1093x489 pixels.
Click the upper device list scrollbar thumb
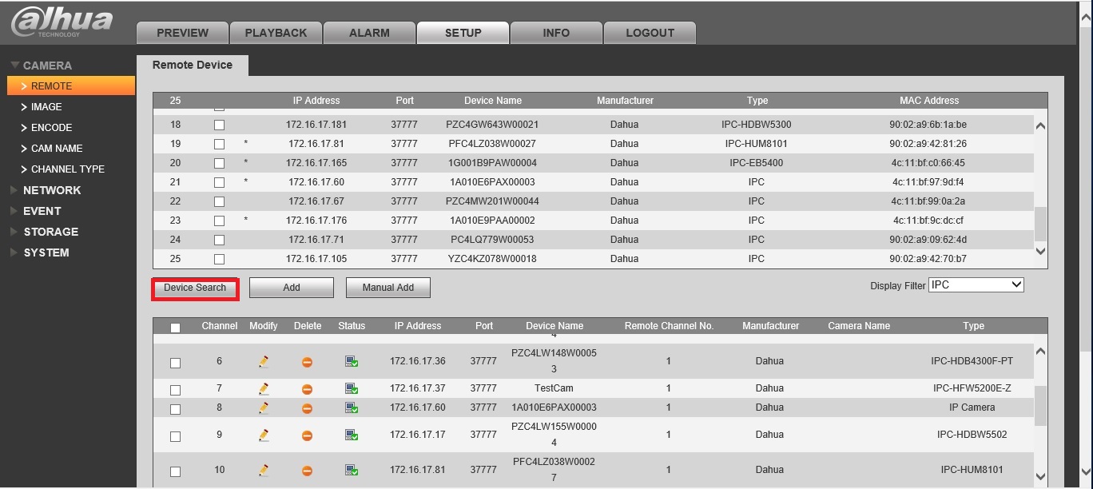click(1039, 225)
